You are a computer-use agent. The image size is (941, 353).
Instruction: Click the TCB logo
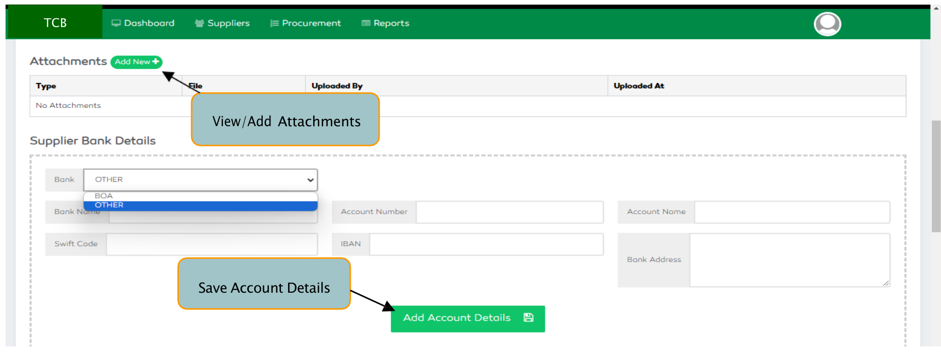pos(54,23)
